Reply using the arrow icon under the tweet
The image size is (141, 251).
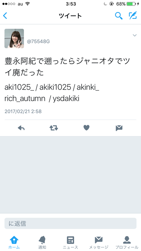tap(21, 128)
